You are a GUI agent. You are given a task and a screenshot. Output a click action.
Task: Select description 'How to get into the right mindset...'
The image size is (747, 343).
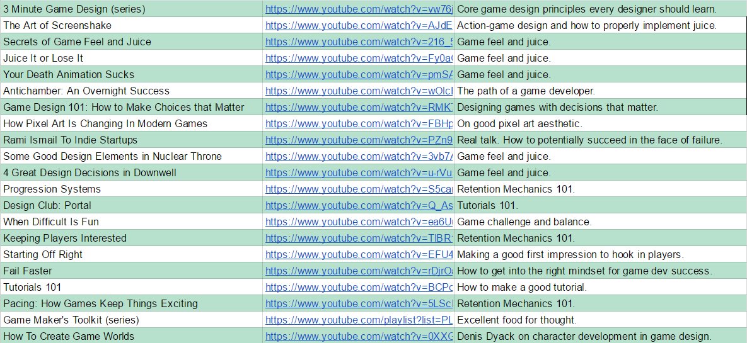pos(600,271)
